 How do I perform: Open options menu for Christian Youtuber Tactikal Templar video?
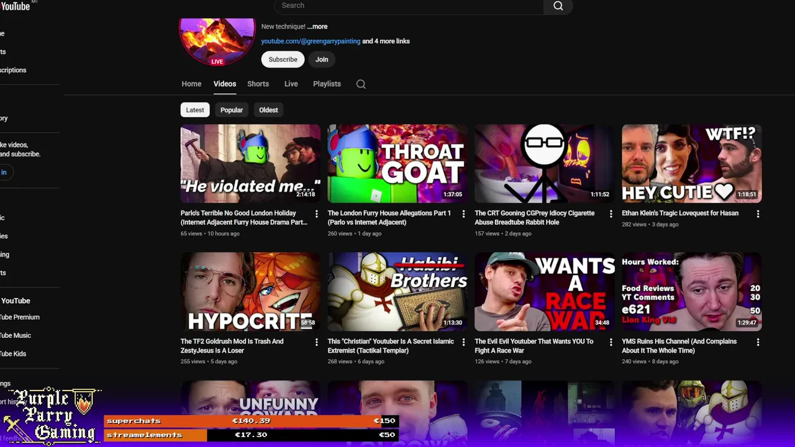[463, 342]
